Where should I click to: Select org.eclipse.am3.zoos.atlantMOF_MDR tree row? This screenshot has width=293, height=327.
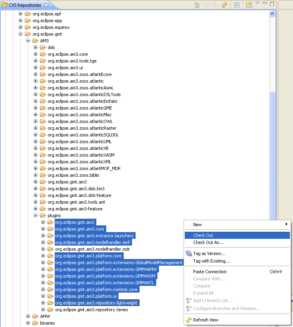tap(84, 168)
